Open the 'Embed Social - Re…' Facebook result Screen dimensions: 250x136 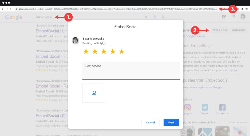[52, 86]
